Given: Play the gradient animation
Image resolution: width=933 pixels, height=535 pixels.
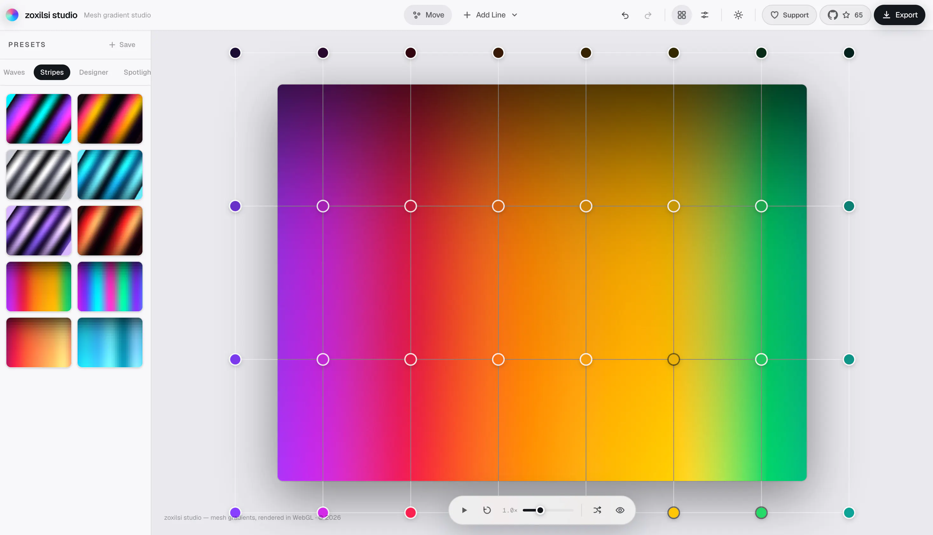Looking at the screenshot, I should coord(464,511).
